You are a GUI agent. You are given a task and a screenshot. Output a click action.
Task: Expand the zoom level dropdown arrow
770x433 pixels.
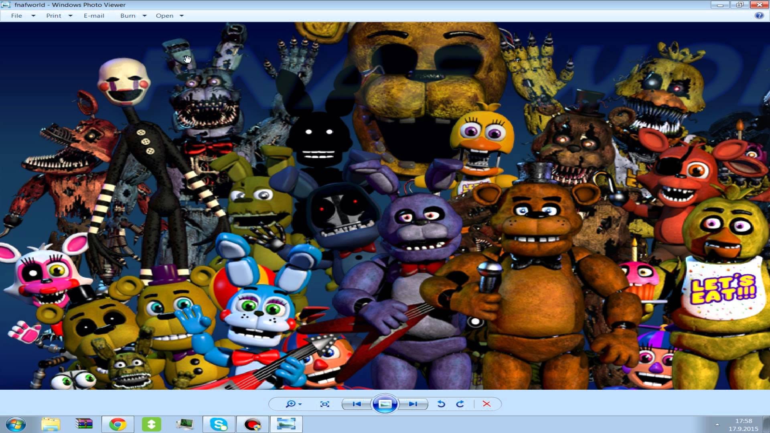tap(300, 405)
